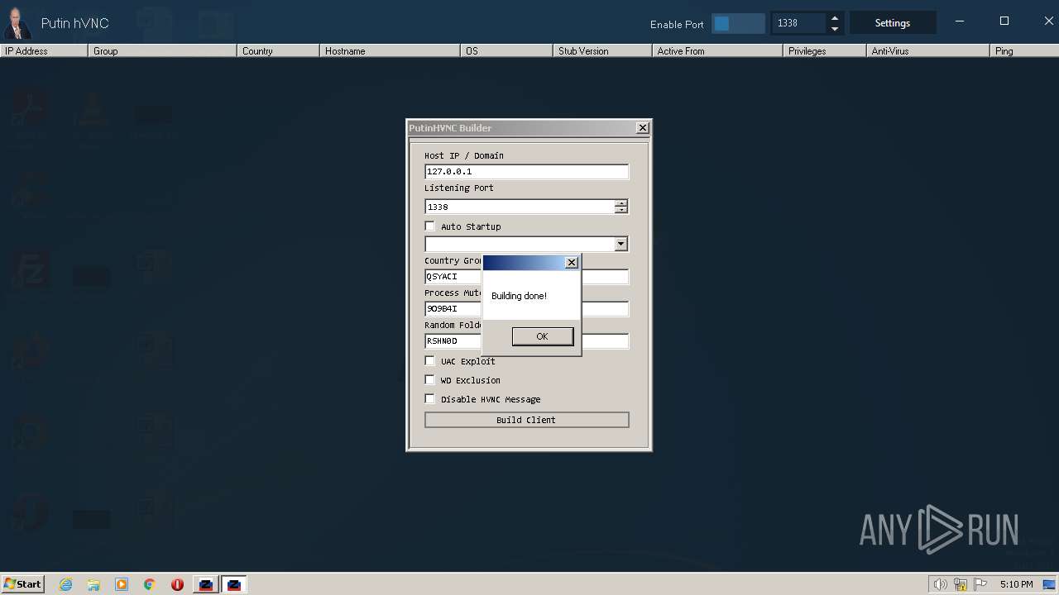
Task: Sort by the IP Address column
Action: pyautogui.click(x=44, y=50)
